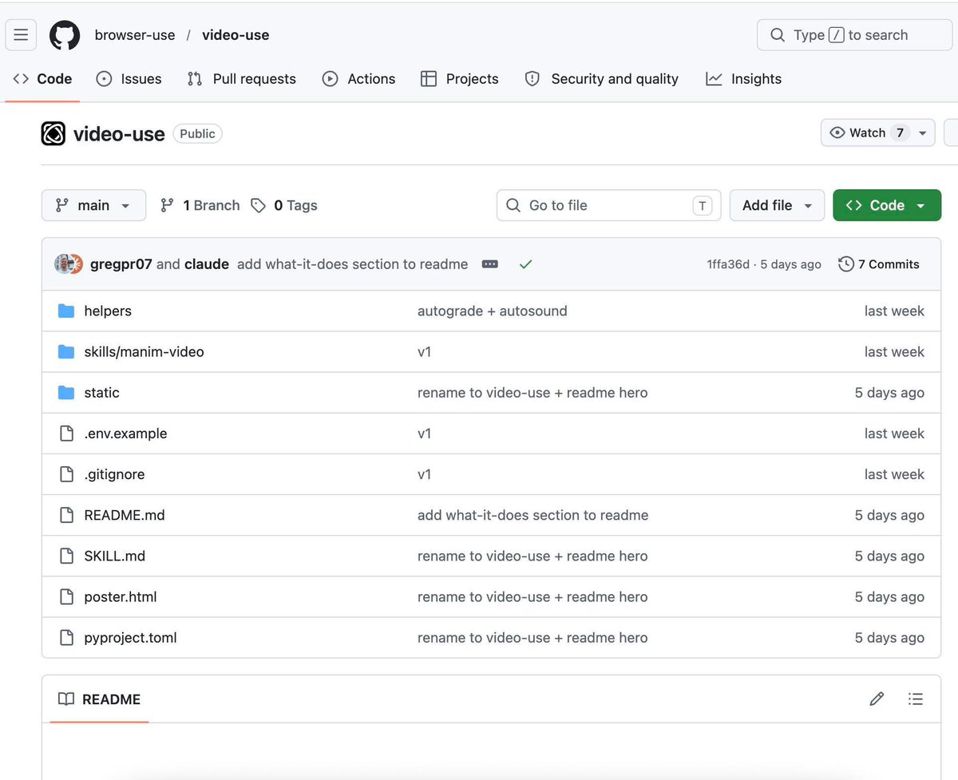
Task: Click the SKILL.md file icon
Action: 67,556
